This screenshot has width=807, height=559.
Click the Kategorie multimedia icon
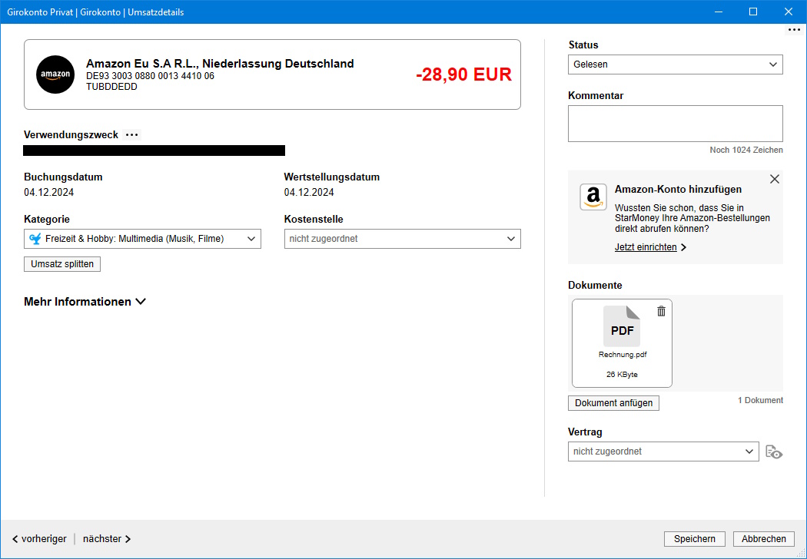coord(35,239)
